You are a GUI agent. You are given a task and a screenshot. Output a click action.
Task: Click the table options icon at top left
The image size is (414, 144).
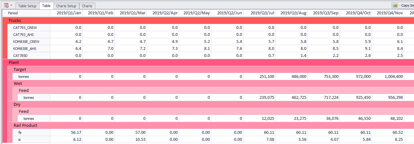coord(6,5)
